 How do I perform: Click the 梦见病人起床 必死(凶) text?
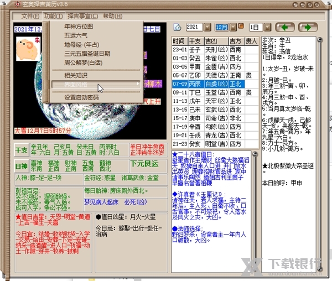(116, 202)
